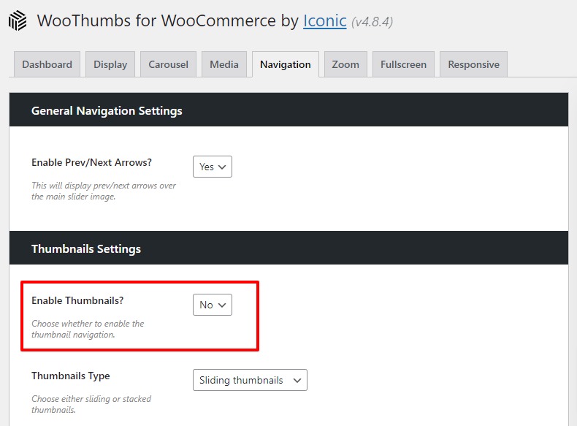
Task: Click the Iconic logo icon
Action: click(18, 20)
